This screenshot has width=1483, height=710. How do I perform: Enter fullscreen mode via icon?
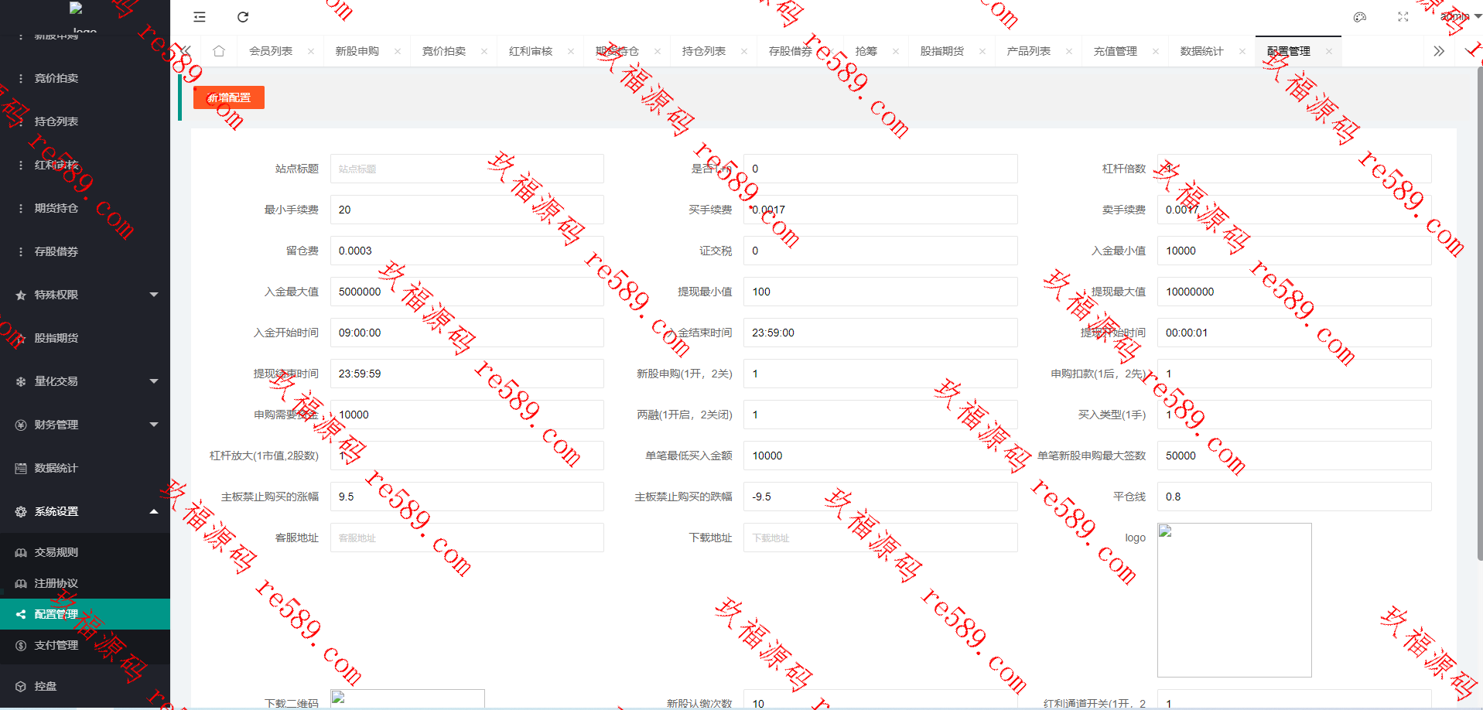point(1403,17)
